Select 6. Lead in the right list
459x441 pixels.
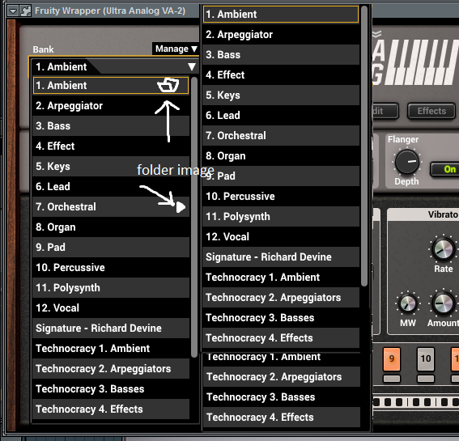[x=281, y=115]
